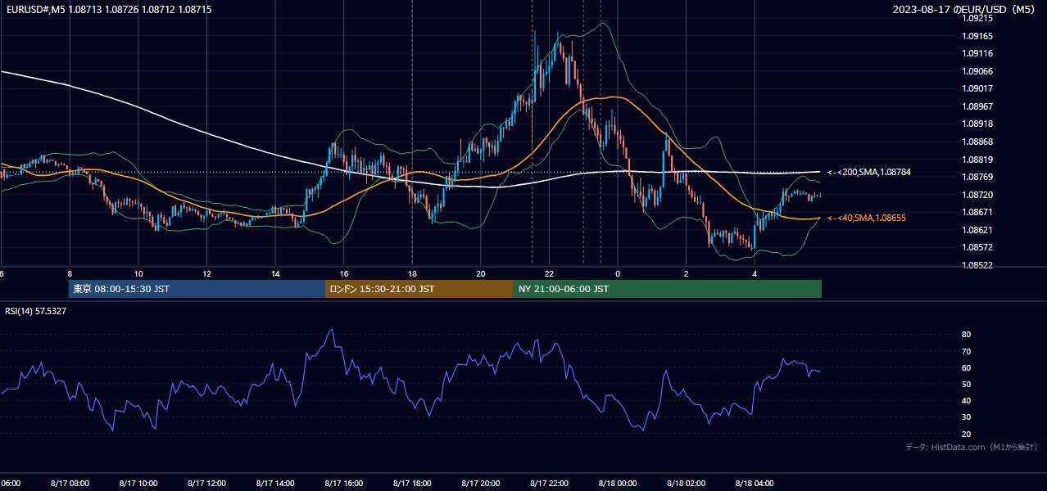Click the 8/17 16:00 time axis label
The width and height of the screenshot is (1047, 491).
point(344,483)
